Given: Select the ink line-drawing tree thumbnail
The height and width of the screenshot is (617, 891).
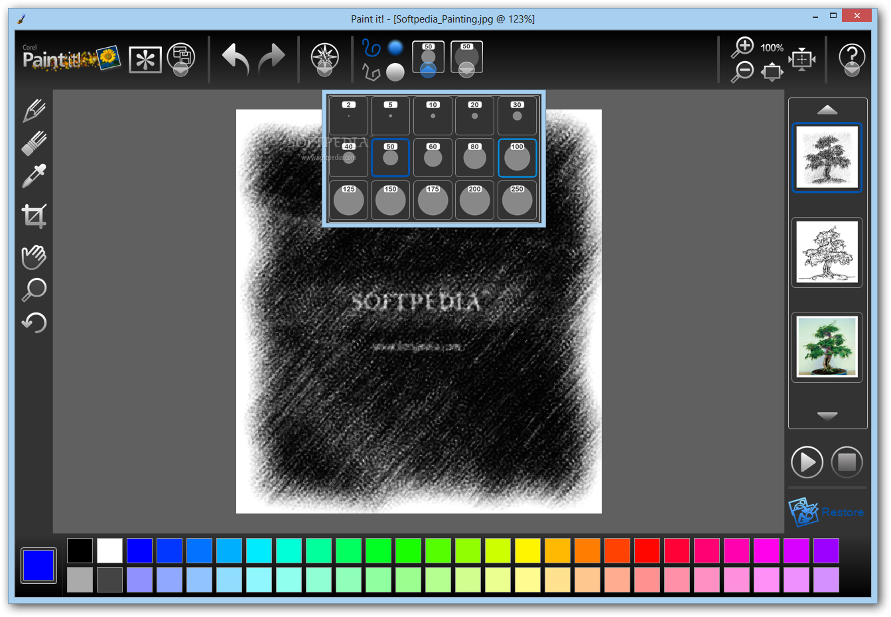Looking at the screenshot, I should tap(827, 252).
